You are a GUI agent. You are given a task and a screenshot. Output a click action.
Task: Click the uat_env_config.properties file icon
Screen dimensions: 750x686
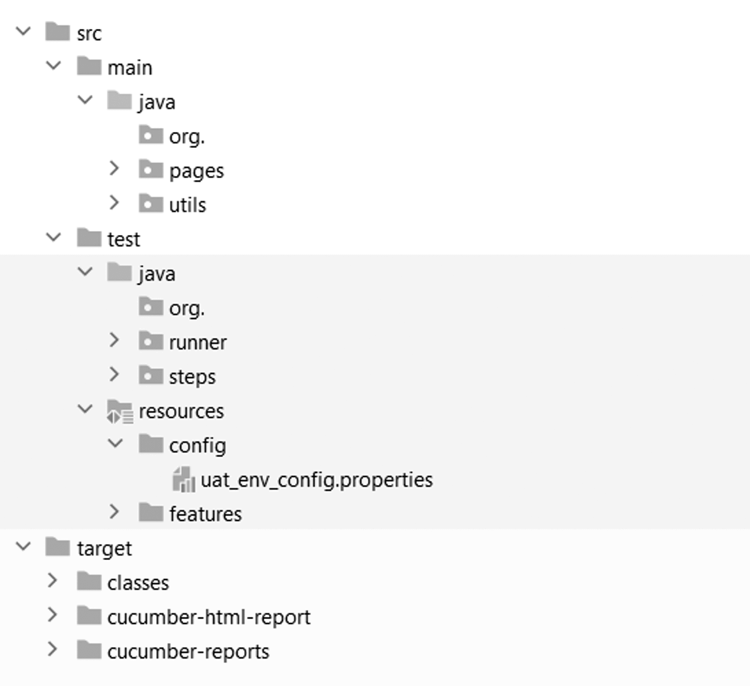coord(183,479)
